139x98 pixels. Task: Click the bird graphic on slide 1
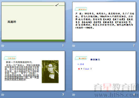[57, 5]
